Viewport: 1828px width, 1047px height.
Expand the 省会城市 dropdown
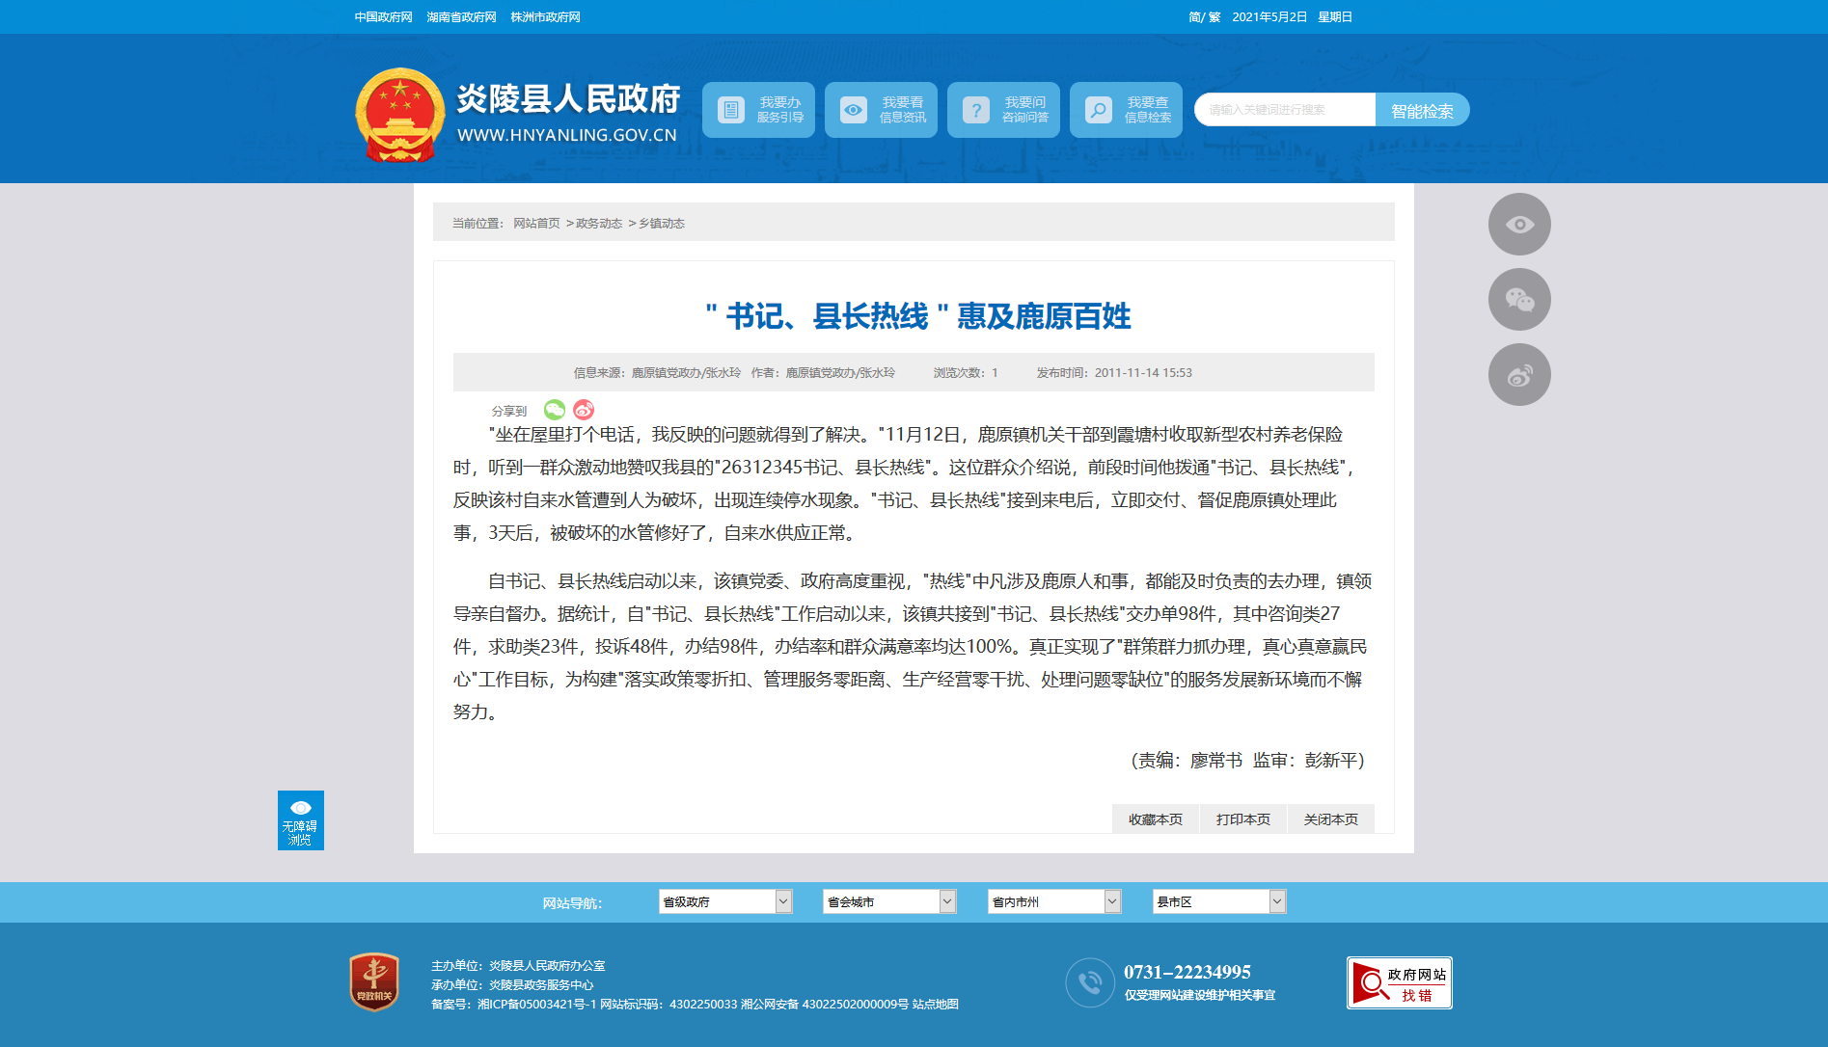pos(888,901)
